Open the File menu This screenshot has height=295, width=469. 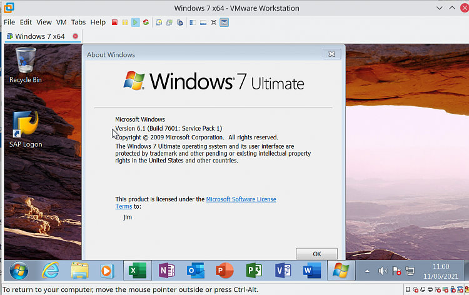[x=9, y=22]
